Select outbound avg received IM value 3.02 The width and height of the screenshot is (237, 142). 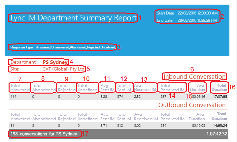coord(137,126)
